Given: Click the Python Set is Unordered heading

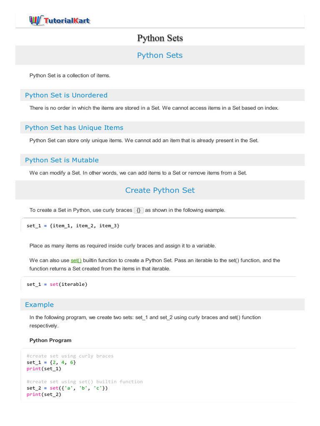Looking at the screenshot, I should coord(66,95).
